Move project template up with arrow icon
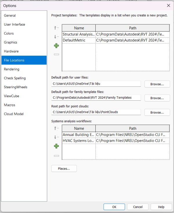This screenshot has width=174, height=213. (56, 28)
